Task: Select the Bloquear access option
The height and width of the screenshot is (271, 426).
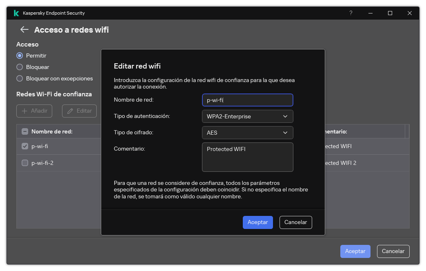Action: [x=19, y=67]
